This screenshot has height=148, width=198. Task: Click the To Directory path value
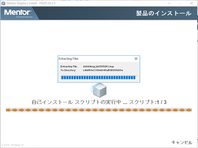point(103,70)
